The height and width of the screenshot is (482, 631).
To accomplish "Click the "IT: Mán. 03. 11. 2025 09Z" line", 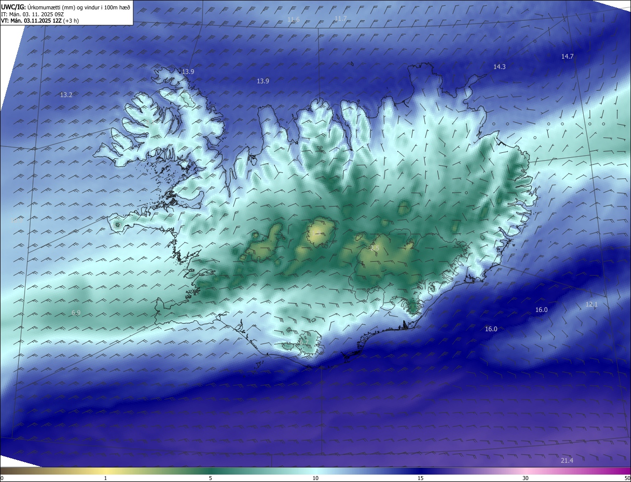I will [33, 14].
